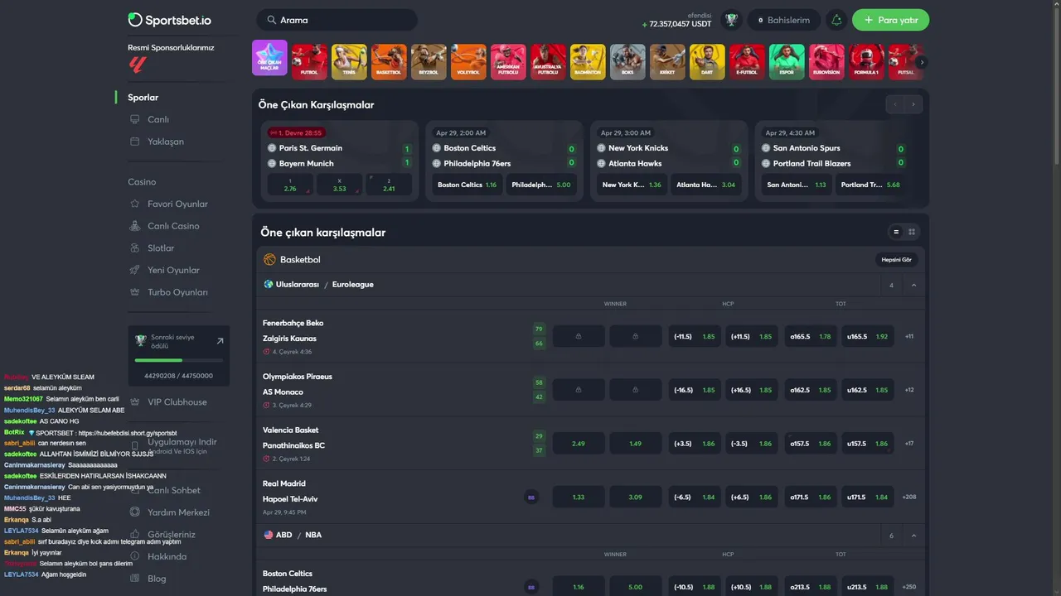Bet on Paris St. Germain win 2.76
The image size is (1061, 596).
(x=290, y=185)
